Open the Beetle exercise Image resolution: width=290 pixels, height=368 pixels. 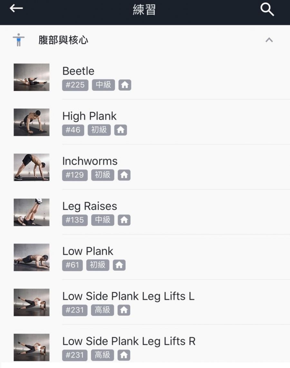click(x=78, y=71)
